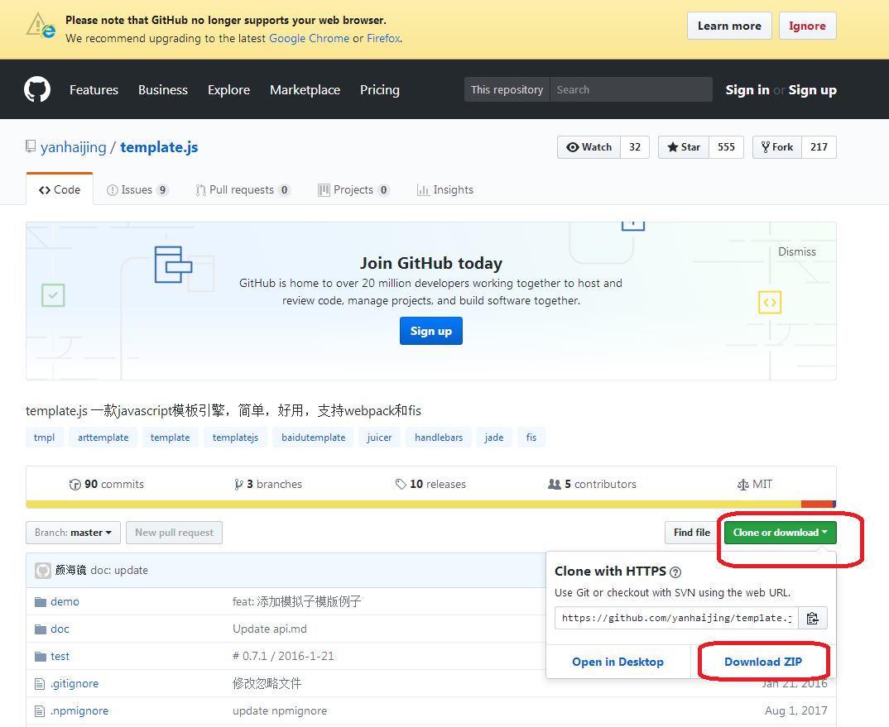889x727 pixels.
Task: Toggle the Clone or download dropdown
Action: click(780, 533)
